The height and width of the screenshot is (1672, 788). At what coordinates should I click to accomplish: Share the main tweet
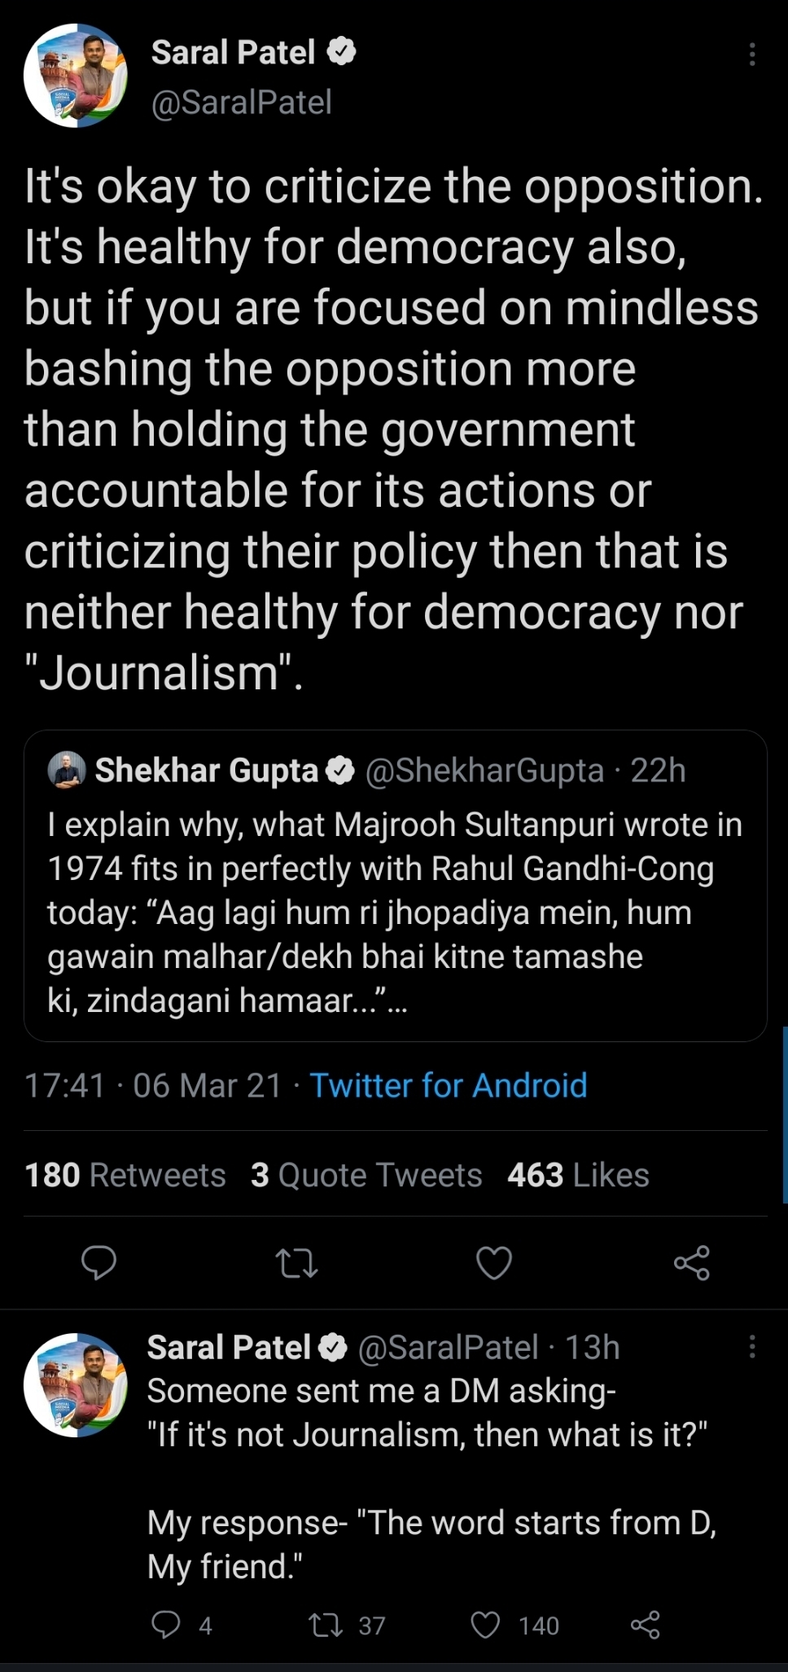692,1263
